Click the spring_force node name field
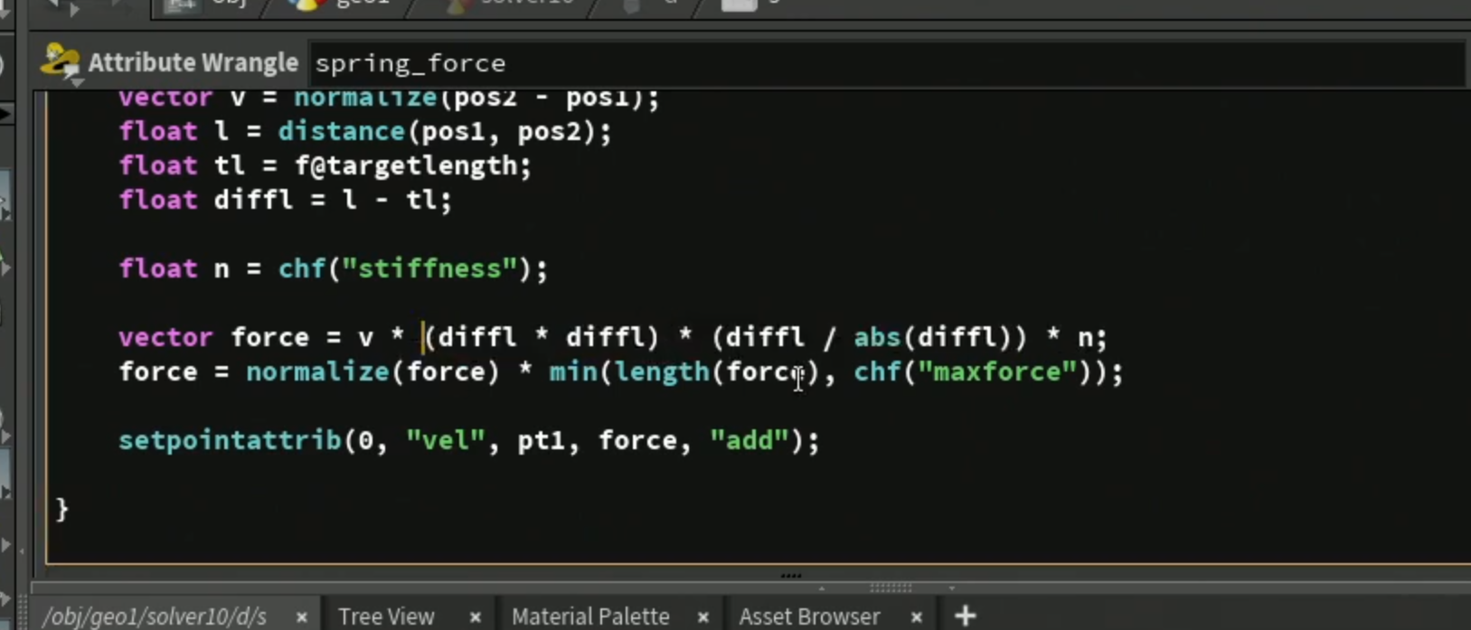Image resolution: width=1471 pixels, height=630 pixels. 886,63
